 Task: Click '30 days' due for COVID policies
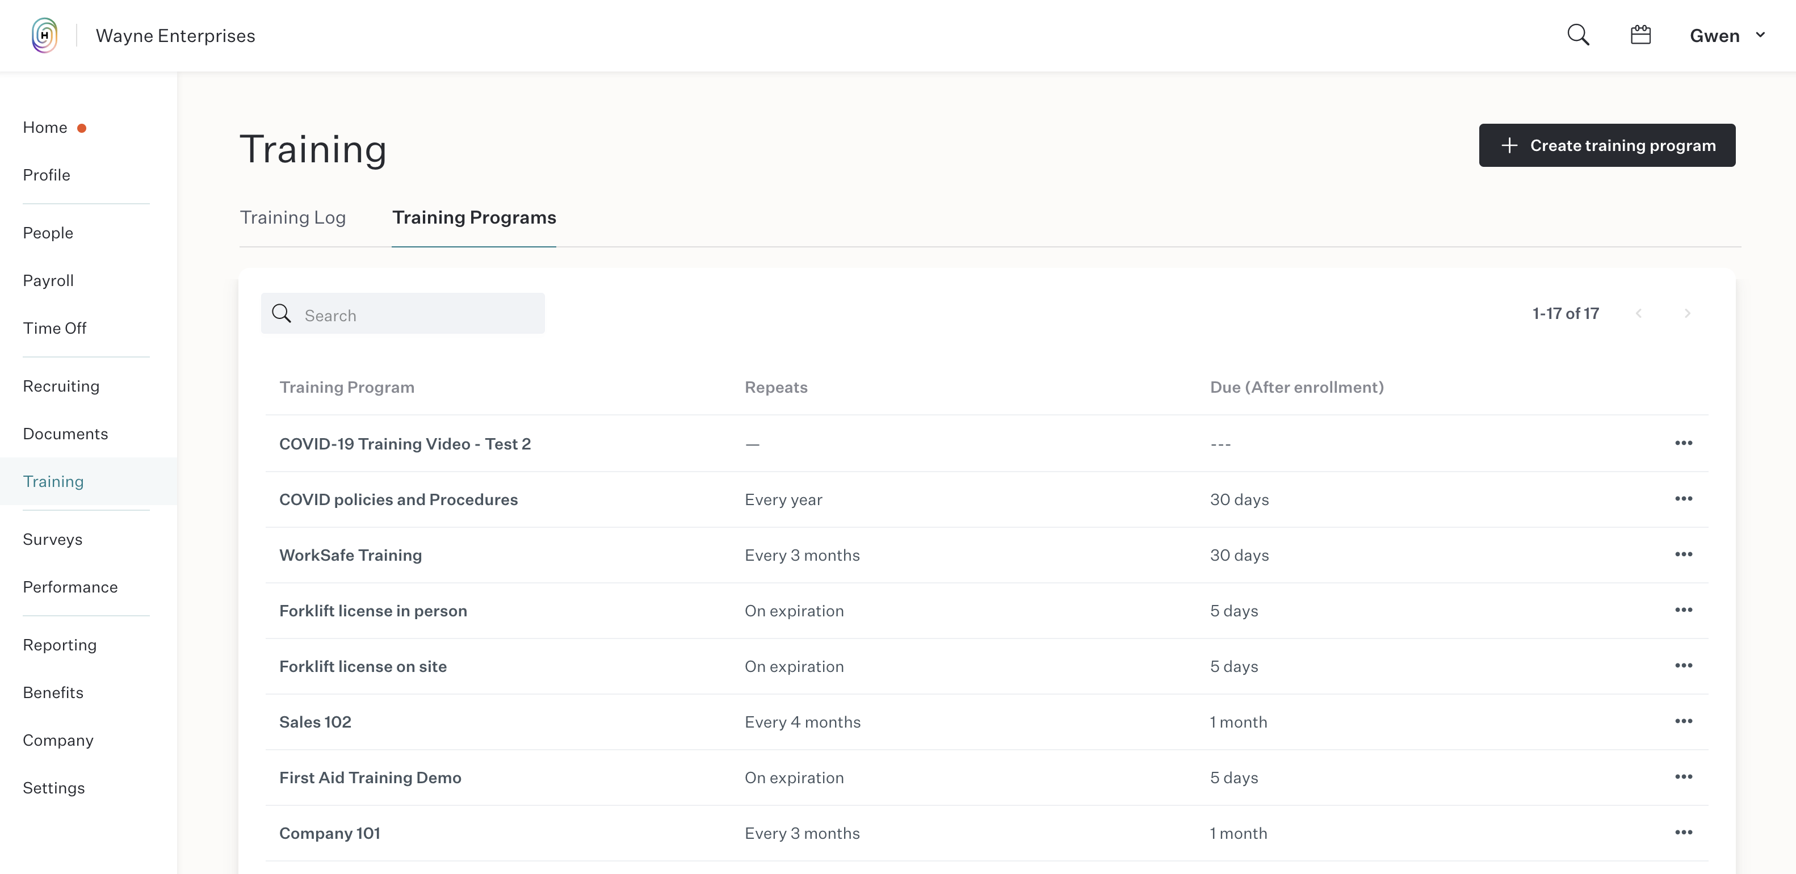[x=1239, y=500]
